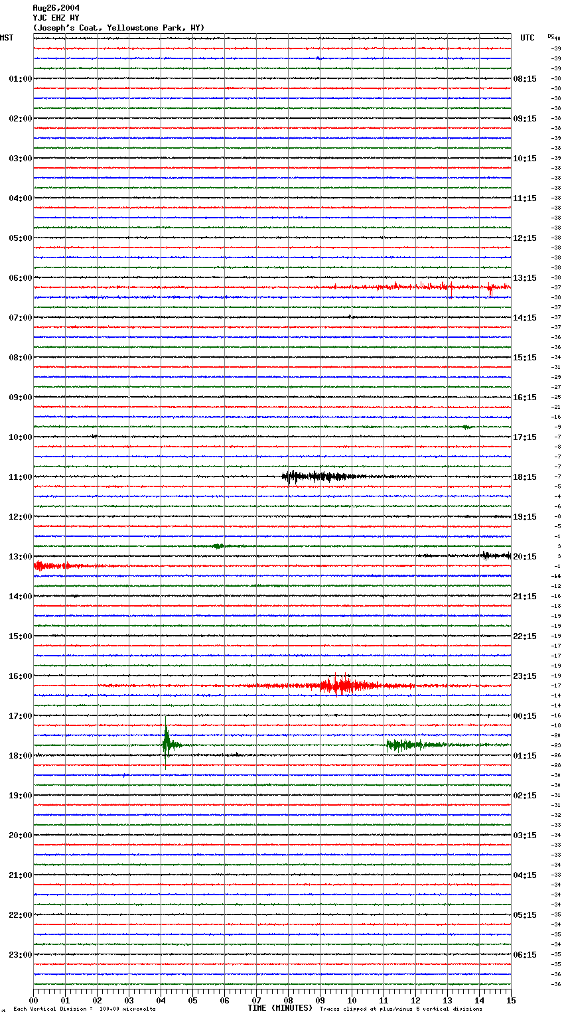Select the 05:00 MST time label
Screen dimensions: 564x1018
click(x=20, y=238)
